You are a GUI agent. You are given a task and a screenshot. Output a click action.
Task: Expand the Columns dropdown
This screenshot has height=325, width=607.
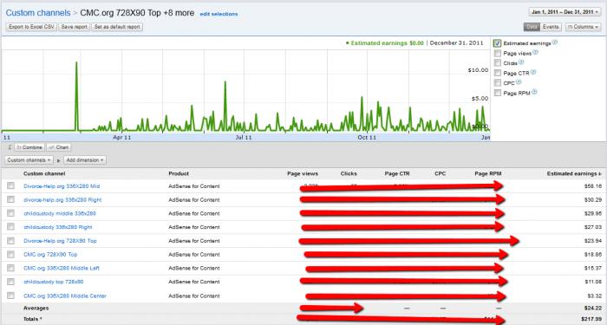point(583,27)
